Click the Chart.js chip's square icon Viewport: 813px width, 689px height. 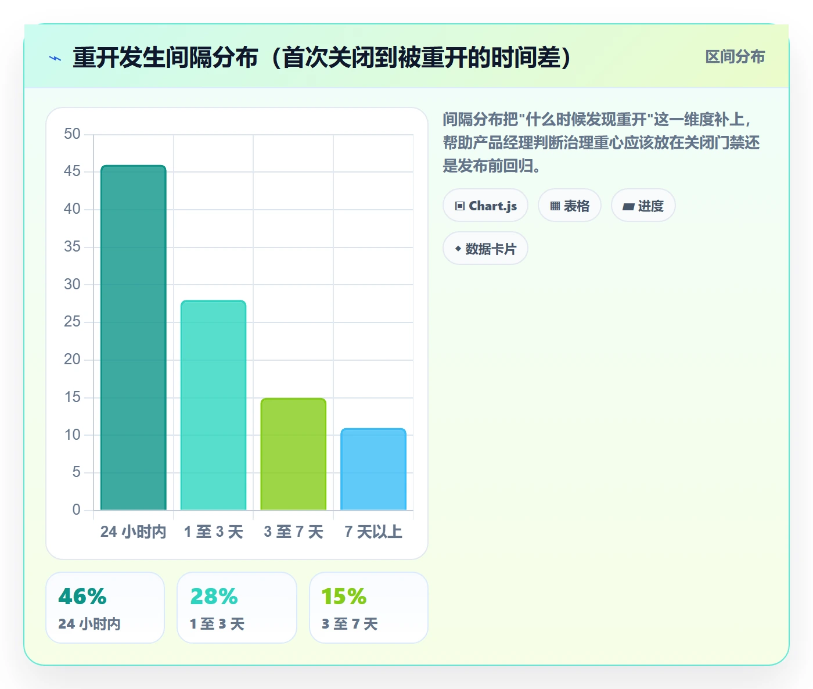coord(460,206)
